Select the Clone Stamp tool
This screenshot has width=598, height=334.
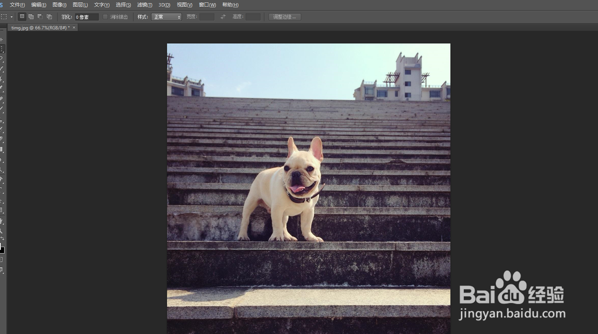[2, 120]
